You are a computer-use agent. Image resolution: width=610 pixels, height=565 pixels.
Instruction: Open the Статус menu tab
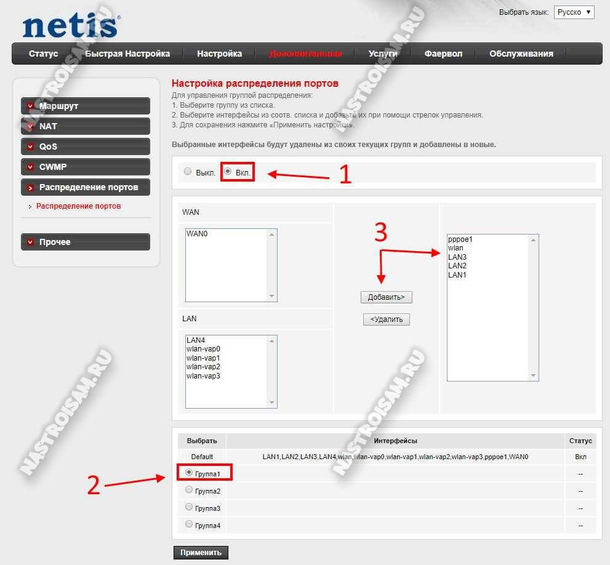point(43,54)
